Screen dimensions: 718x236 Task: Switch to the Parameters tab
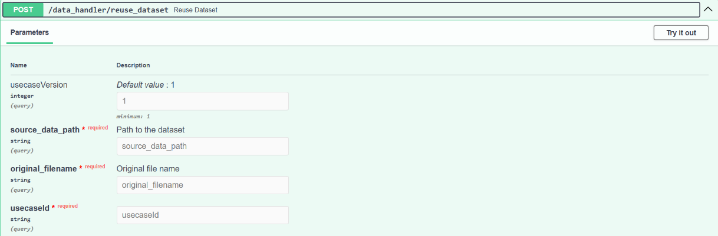[x=29, y=33]
